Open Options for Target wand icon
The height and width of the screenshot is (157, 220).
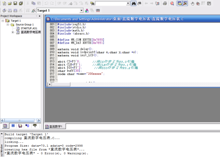(33, 11)
